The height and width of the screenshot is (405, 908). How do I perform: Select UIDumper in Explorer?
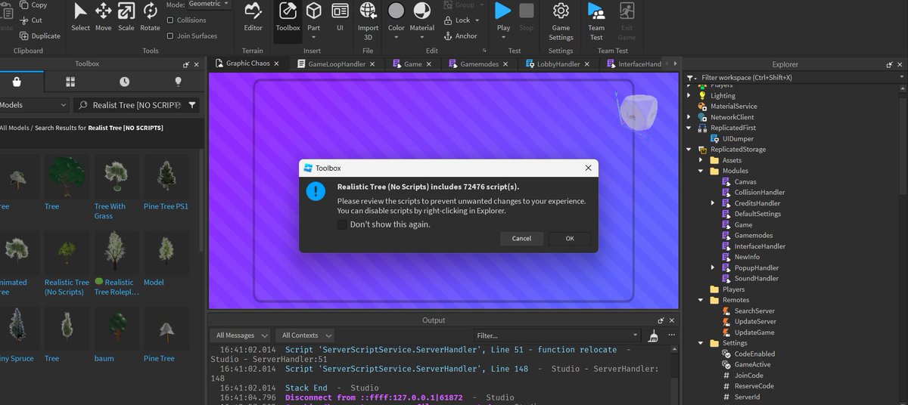[x=737, y=139]
